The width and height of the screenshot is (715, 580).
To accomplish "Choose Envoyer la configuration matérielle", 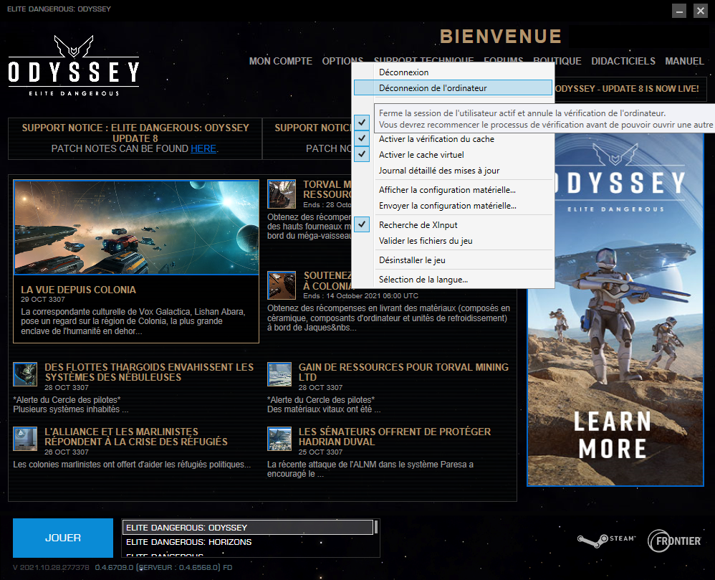I will pos(454,206).
